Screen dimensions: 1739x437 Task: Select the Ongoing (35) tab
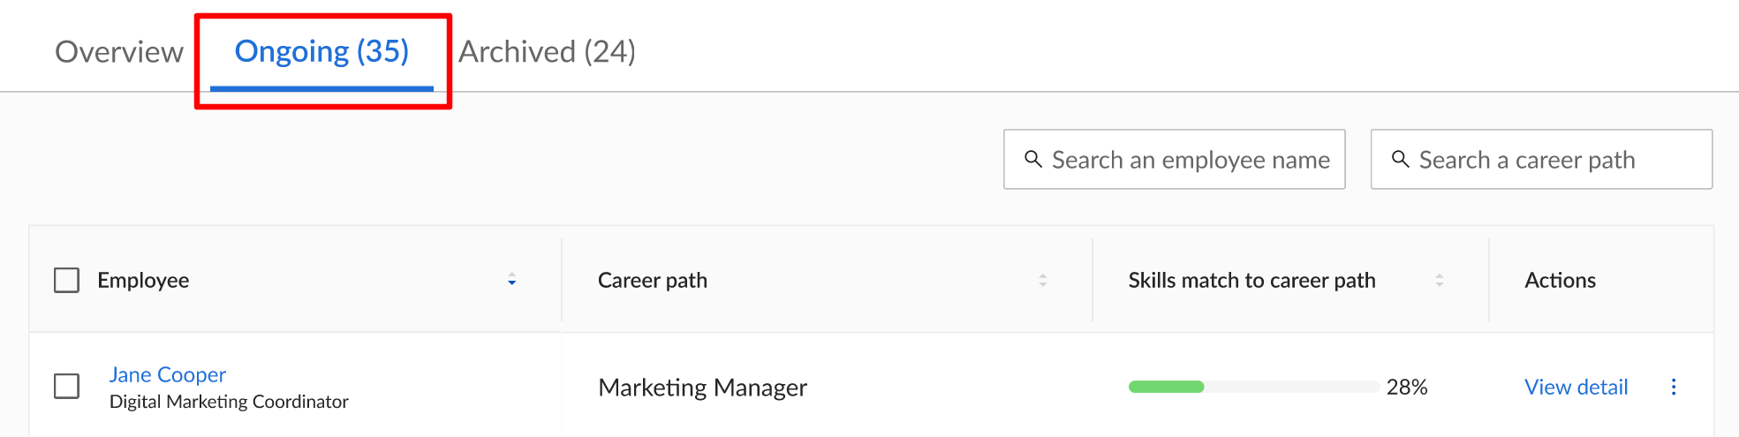[321, 51]
